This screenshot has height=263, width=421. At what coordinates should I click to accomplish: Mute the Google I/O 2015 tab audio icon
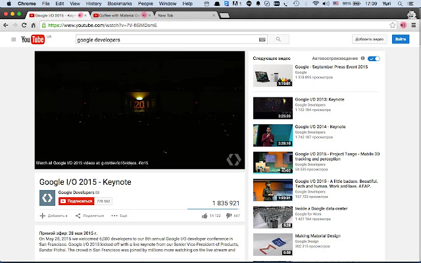point(80,15)
